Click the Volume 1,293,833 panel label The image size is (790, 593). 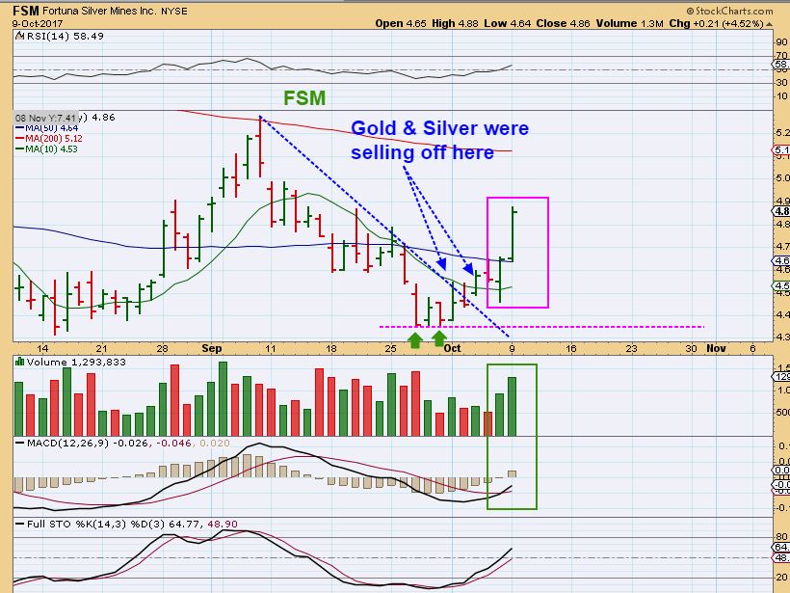[x=76, y=362]
